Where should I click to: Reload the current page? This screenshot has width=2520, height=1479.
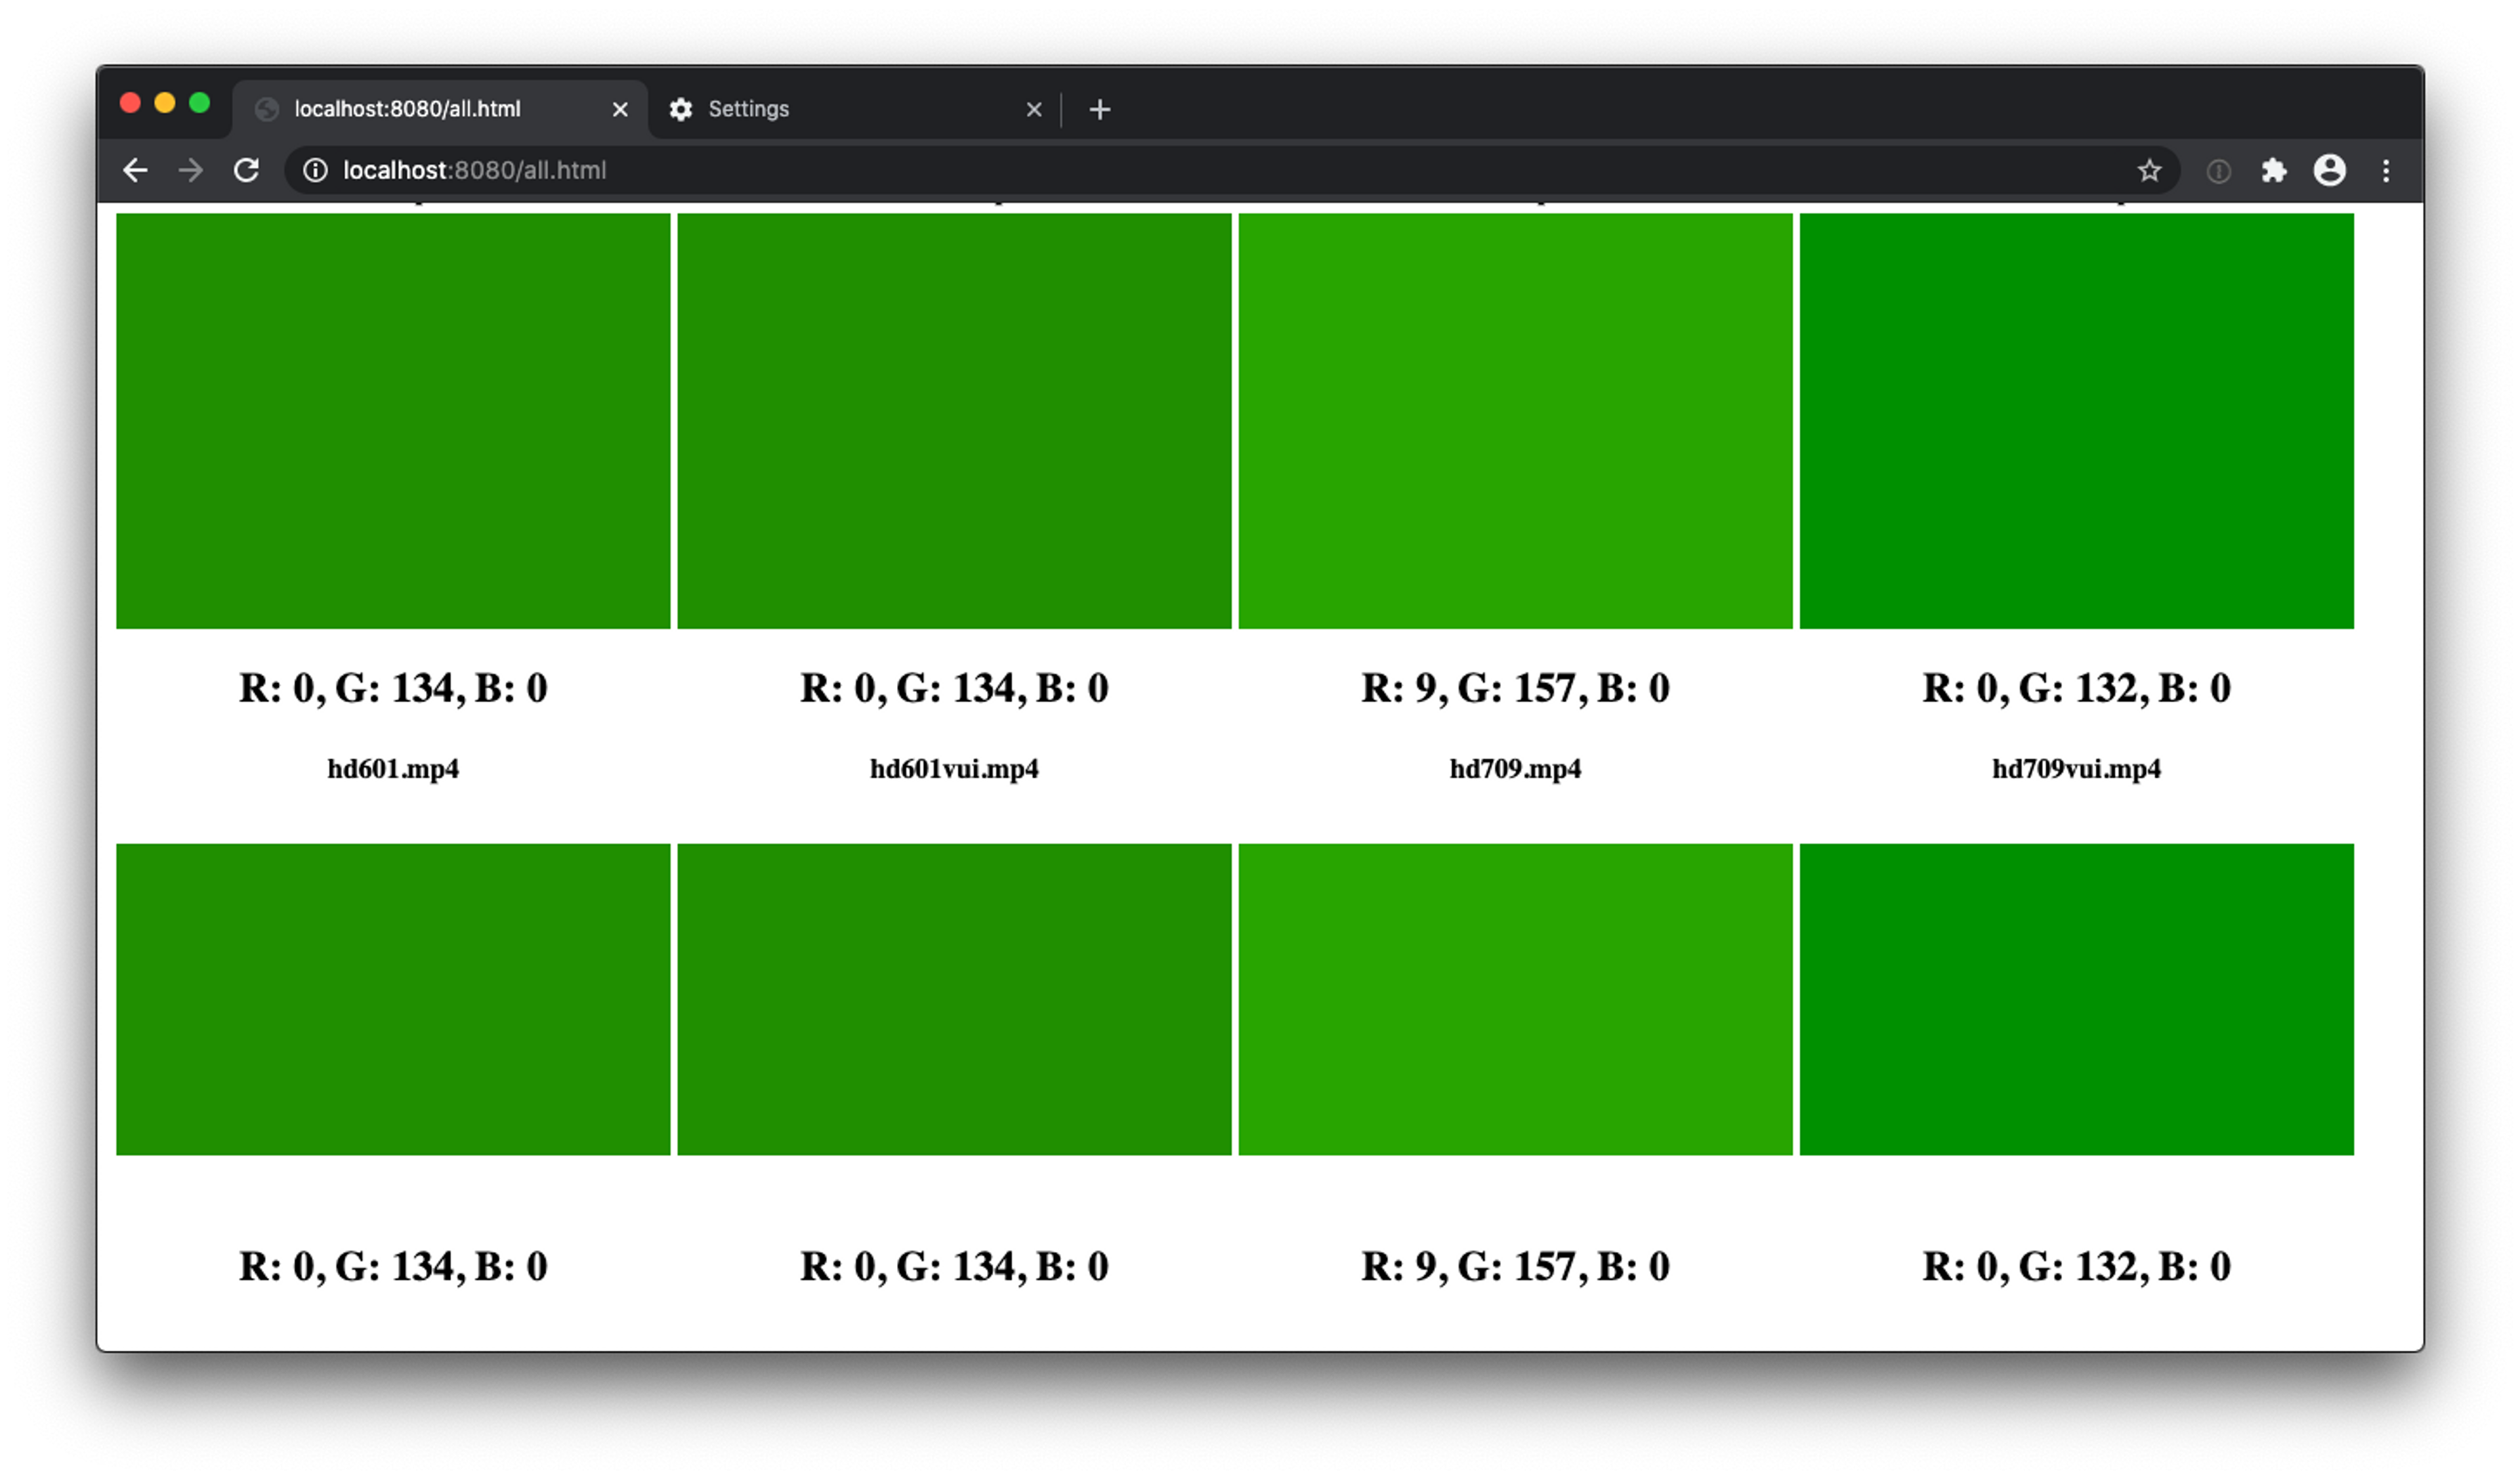[x=246, y=170]
